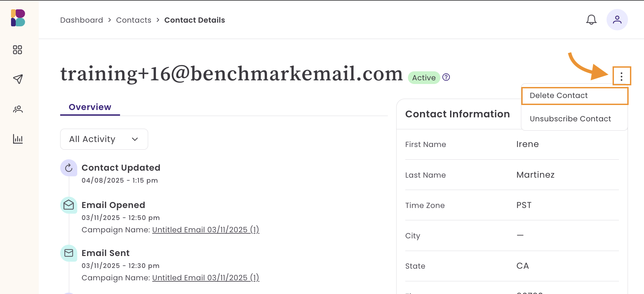
Task: Click the Contact Updated activity icon
Action: (x=69, y=168)
